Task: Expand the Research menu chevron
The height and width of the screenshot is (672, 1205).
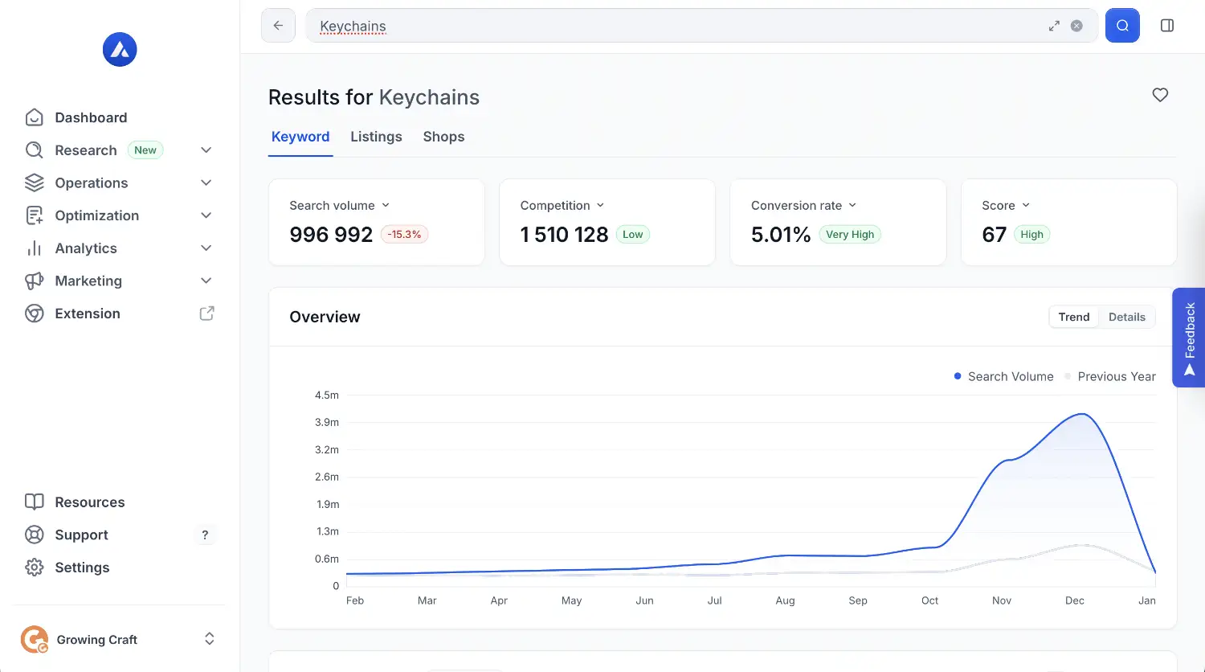Action: (206, 150)
